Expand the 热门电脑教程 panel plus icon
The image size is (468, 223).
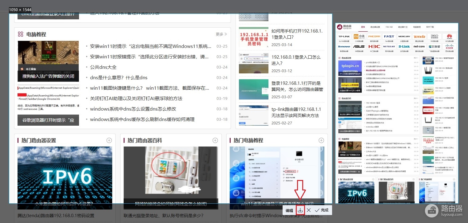point(321,140)
